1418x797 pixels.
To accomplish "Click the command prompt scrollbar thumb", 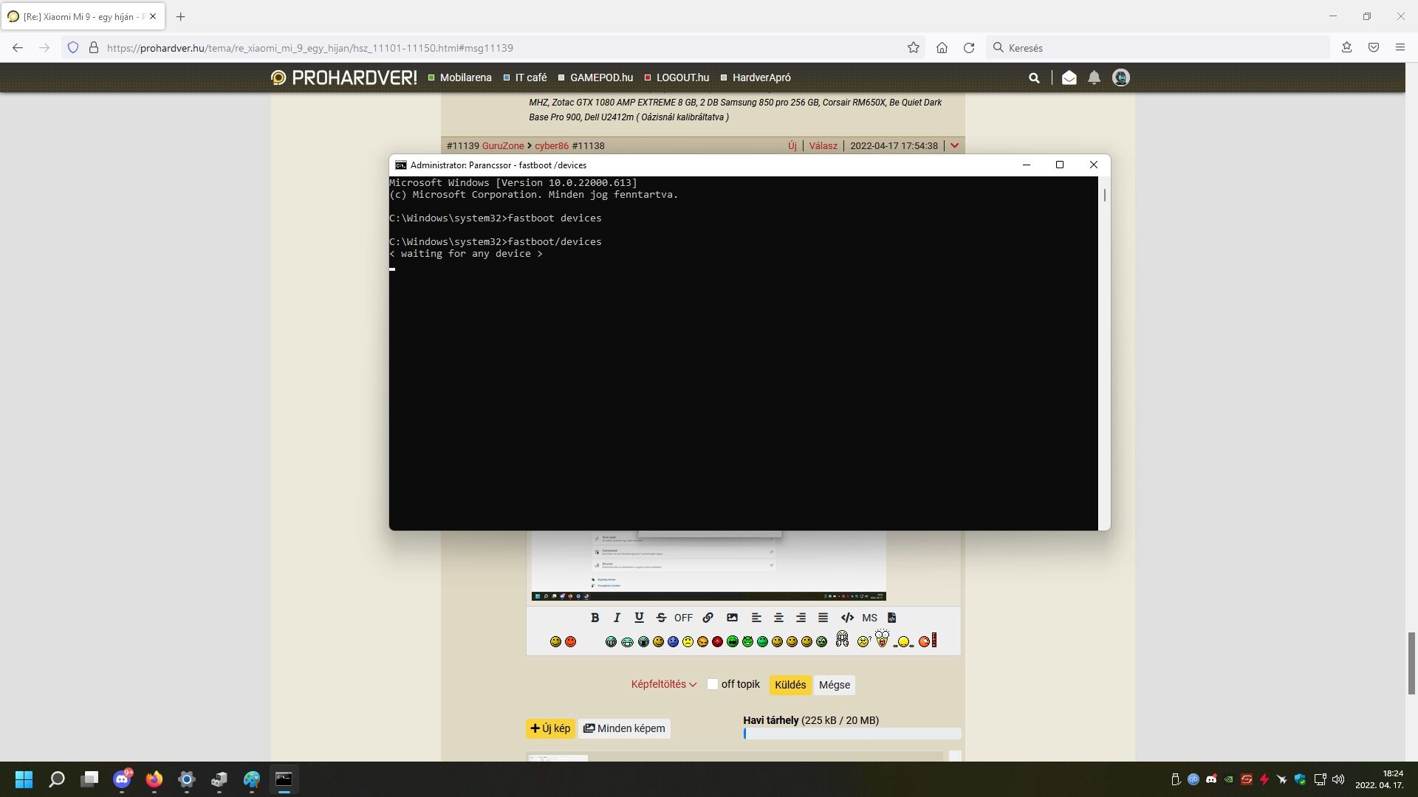I will point(1104,195).
